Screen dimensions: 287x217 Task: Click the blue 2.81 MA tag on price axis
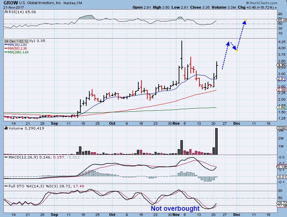[281, 79]
